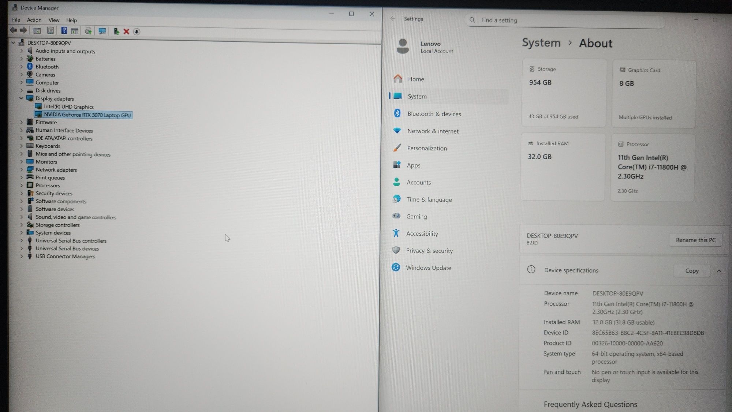Select the Monitors tree item
Screen dimensions: 732x412
pos(46,162)
